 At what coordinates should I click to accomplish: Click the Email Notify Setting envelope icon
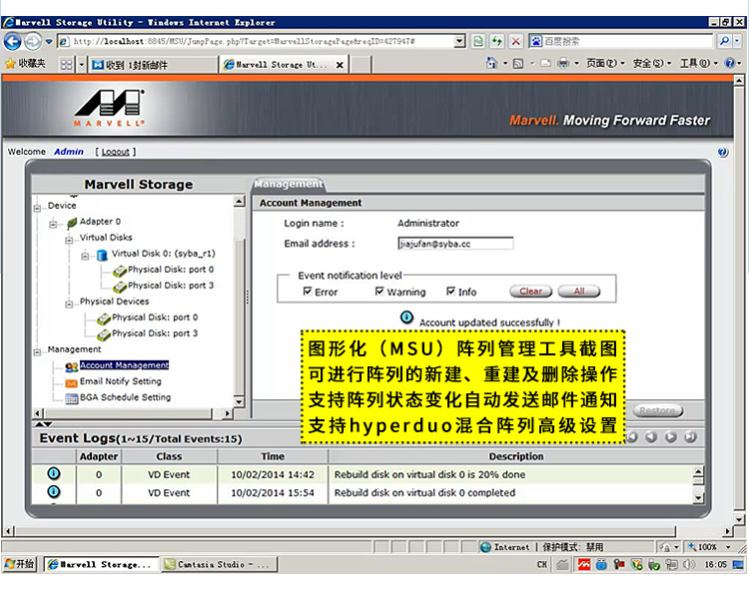(72, 382)
